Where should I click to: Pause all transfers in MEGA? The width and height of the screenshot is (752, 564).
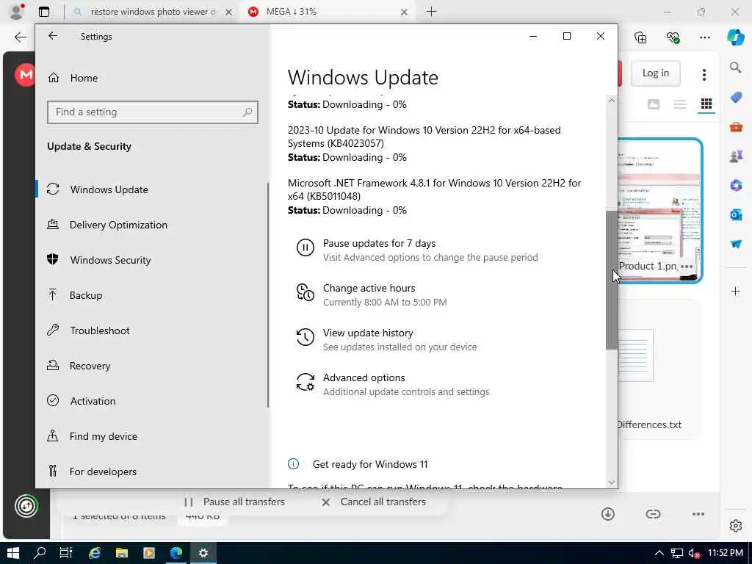[234, 502]
